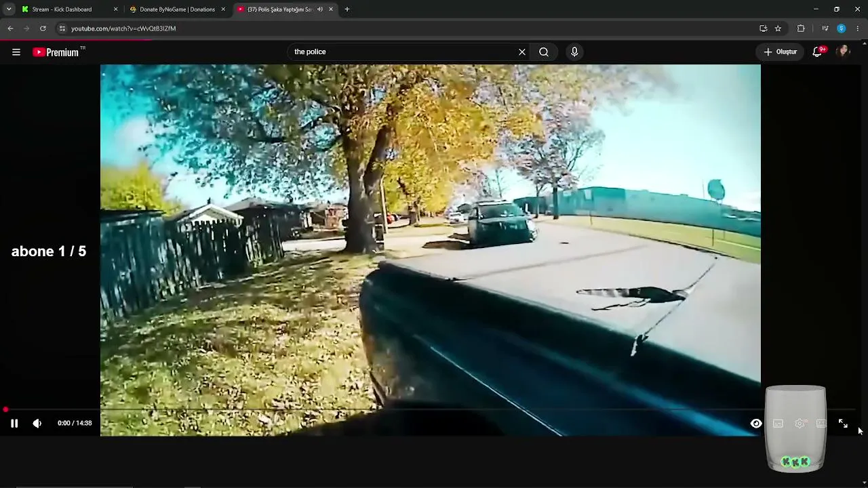Minimize the browser window
This screenshot has height=488, width=868.
(x=816, y=9)
